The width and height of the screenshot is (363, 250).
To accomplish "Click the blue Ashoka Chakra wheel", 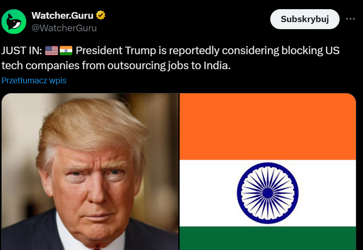I will tap(268, 193).
